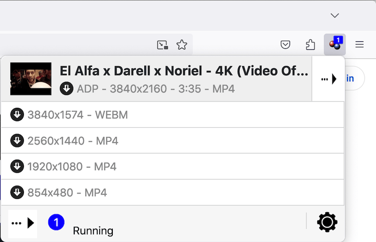Click the download arrow icon beside ADP
The width and height of the screenshot is (376, 242).
pyautogui.click(x=67, y=88)
